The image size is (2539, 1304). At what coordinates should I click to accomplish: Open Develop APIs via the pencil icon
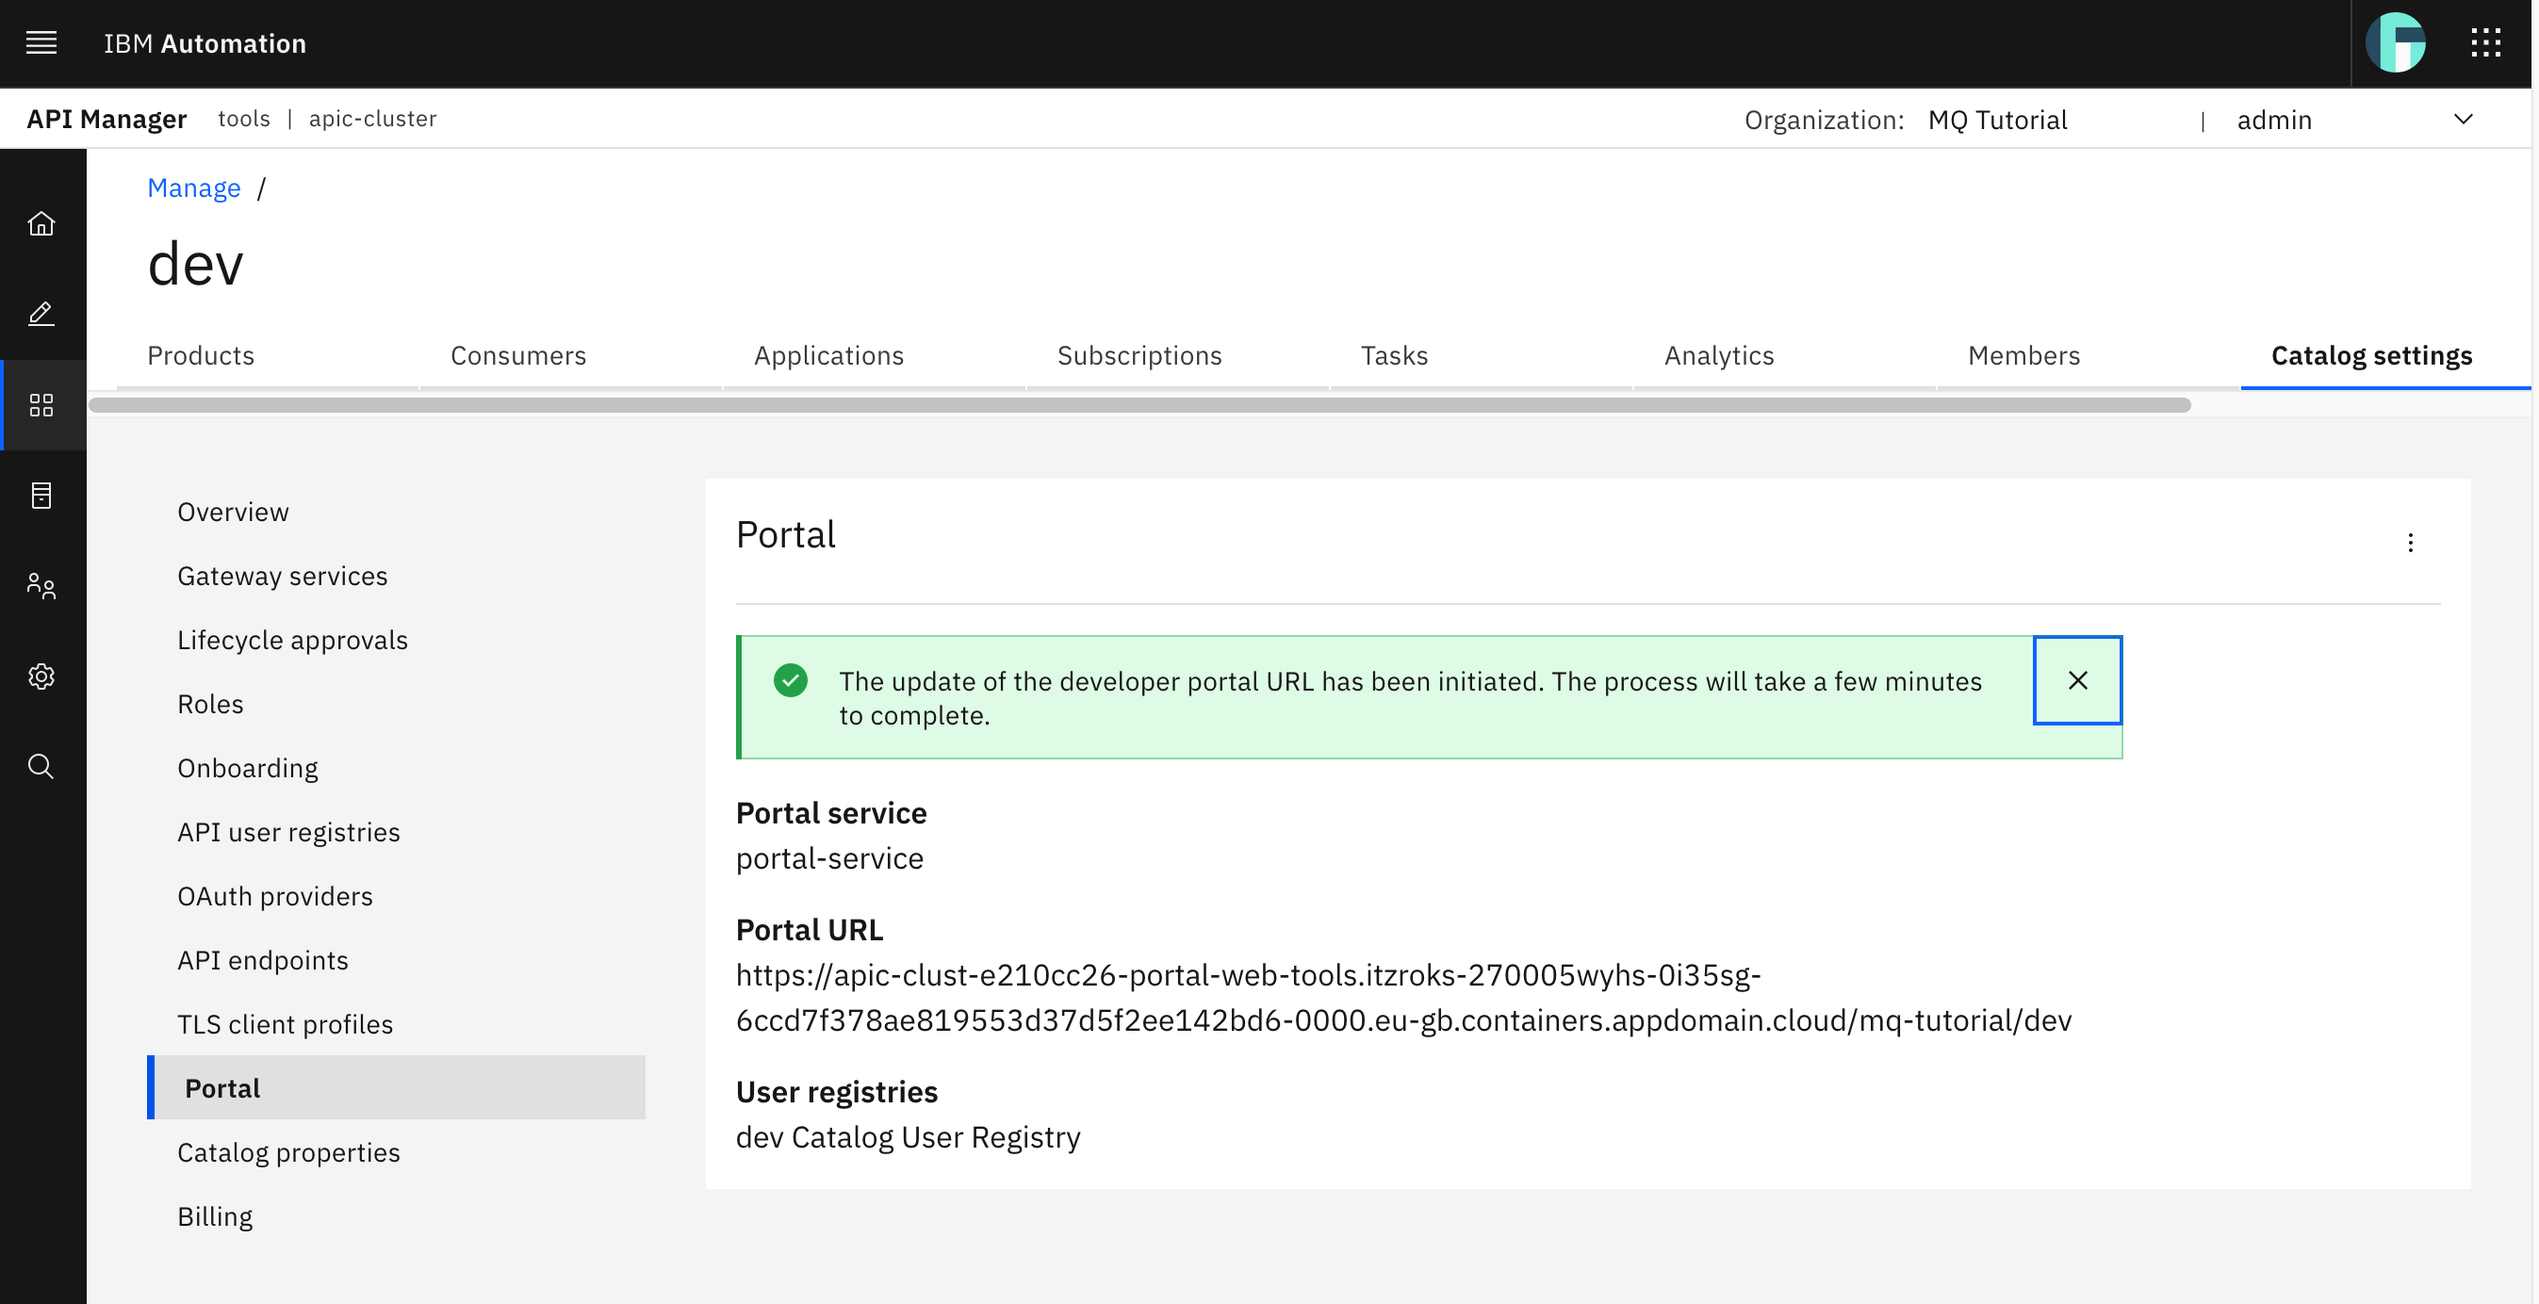[x=41, y=314]
